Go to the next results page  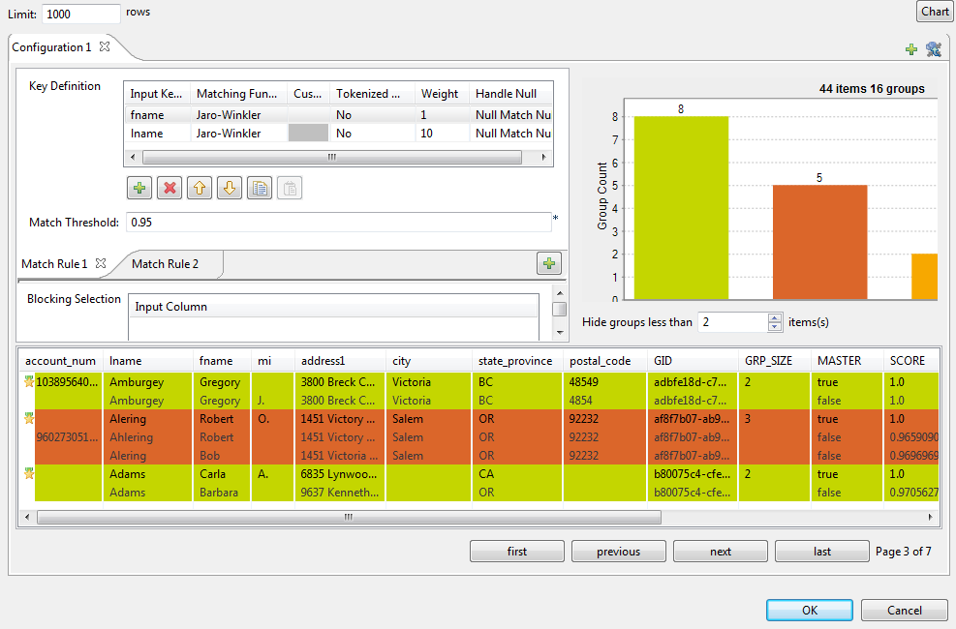click(720, 552)
